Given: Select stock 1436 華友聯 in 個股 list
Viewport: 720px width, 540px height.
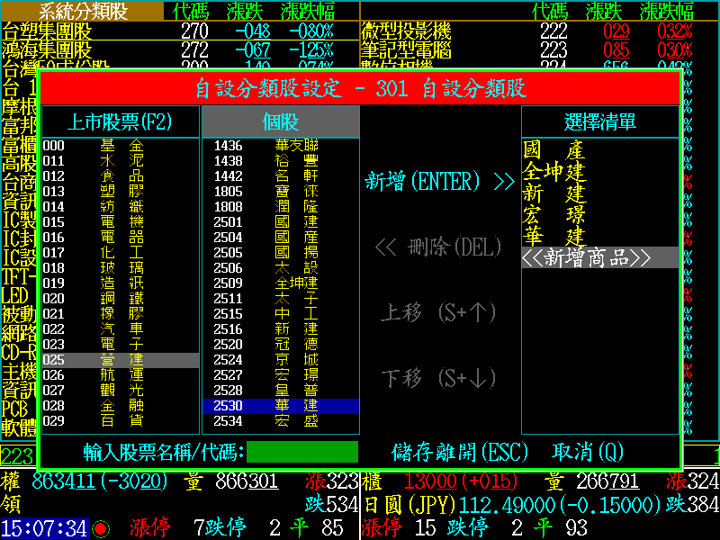Looking at the screenshot, I should point(280,146).
